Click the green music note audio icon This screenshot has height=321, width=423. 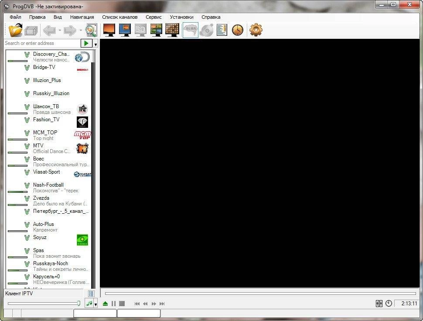89,304
